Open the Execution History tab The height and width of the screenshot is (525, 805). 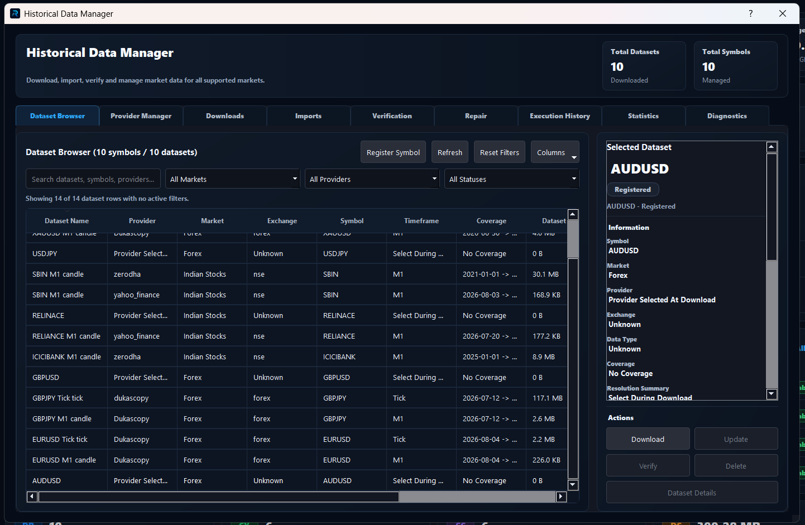click(560, 116)
